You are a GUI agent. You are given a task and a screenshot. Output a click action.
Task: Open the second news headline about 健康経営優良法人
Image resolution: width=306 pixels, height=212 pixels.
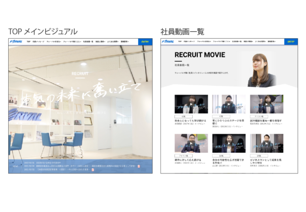tap(86, 166)
